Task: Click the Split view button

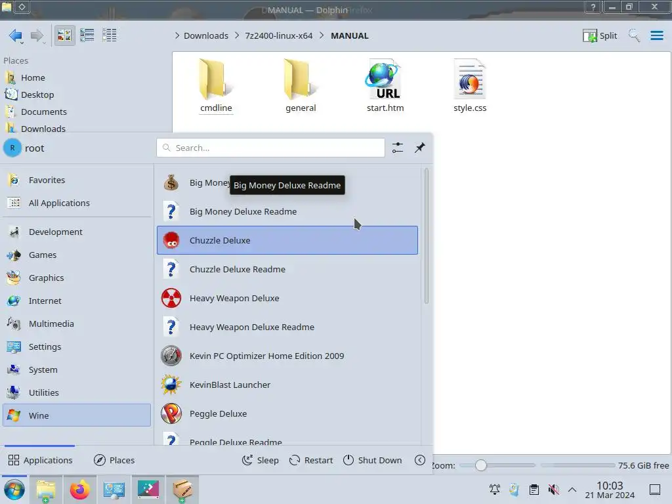Action: coord(600,35)
